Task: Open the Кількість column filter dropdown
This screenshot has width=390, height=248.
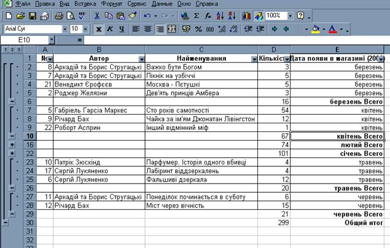Action: 287,59
